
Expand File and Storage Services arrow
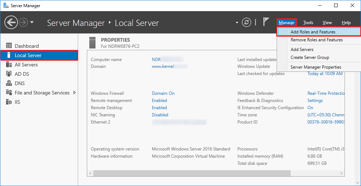(74, 93)
